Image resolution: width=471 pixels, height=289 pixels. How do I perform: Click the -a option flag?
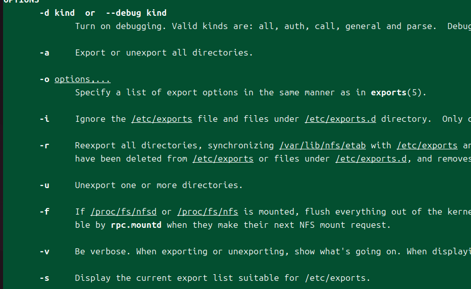tap(44, 52)
